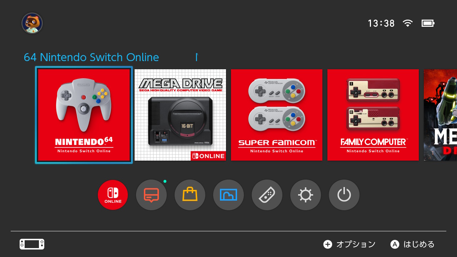Click the handheld console icon at bottom left
This screenshot has width=457, height=257.
32,244
